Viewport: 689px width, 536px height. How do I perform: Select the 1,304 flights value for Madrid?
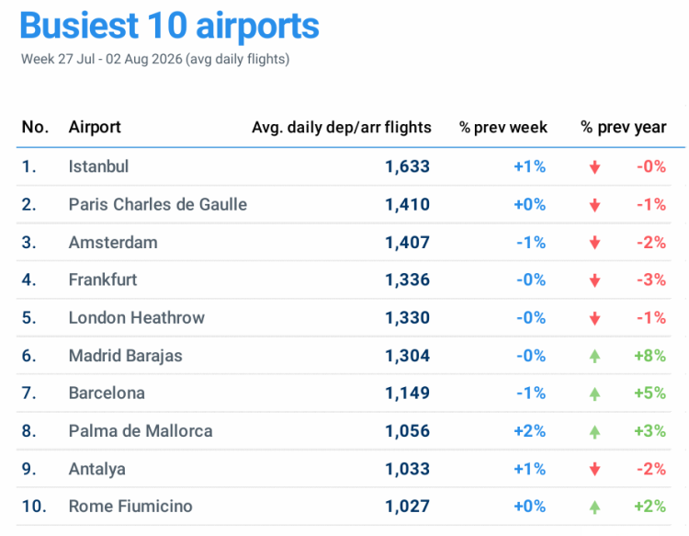pos(407,356)
